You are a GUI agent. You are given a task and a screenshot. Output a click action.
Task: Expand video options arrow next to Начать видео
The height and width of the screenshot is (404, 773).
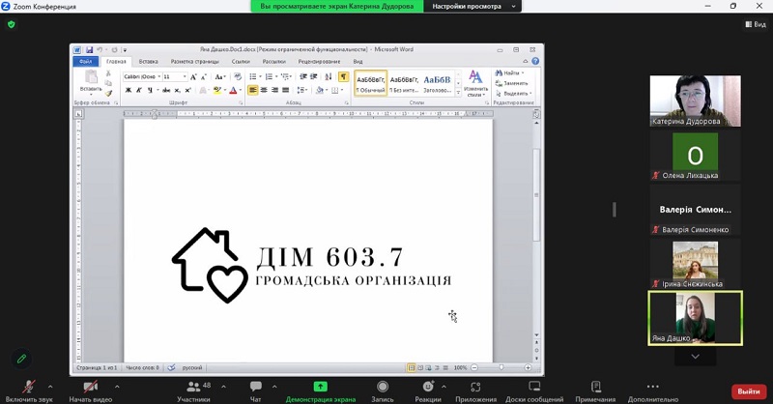[x=117, y=387]
